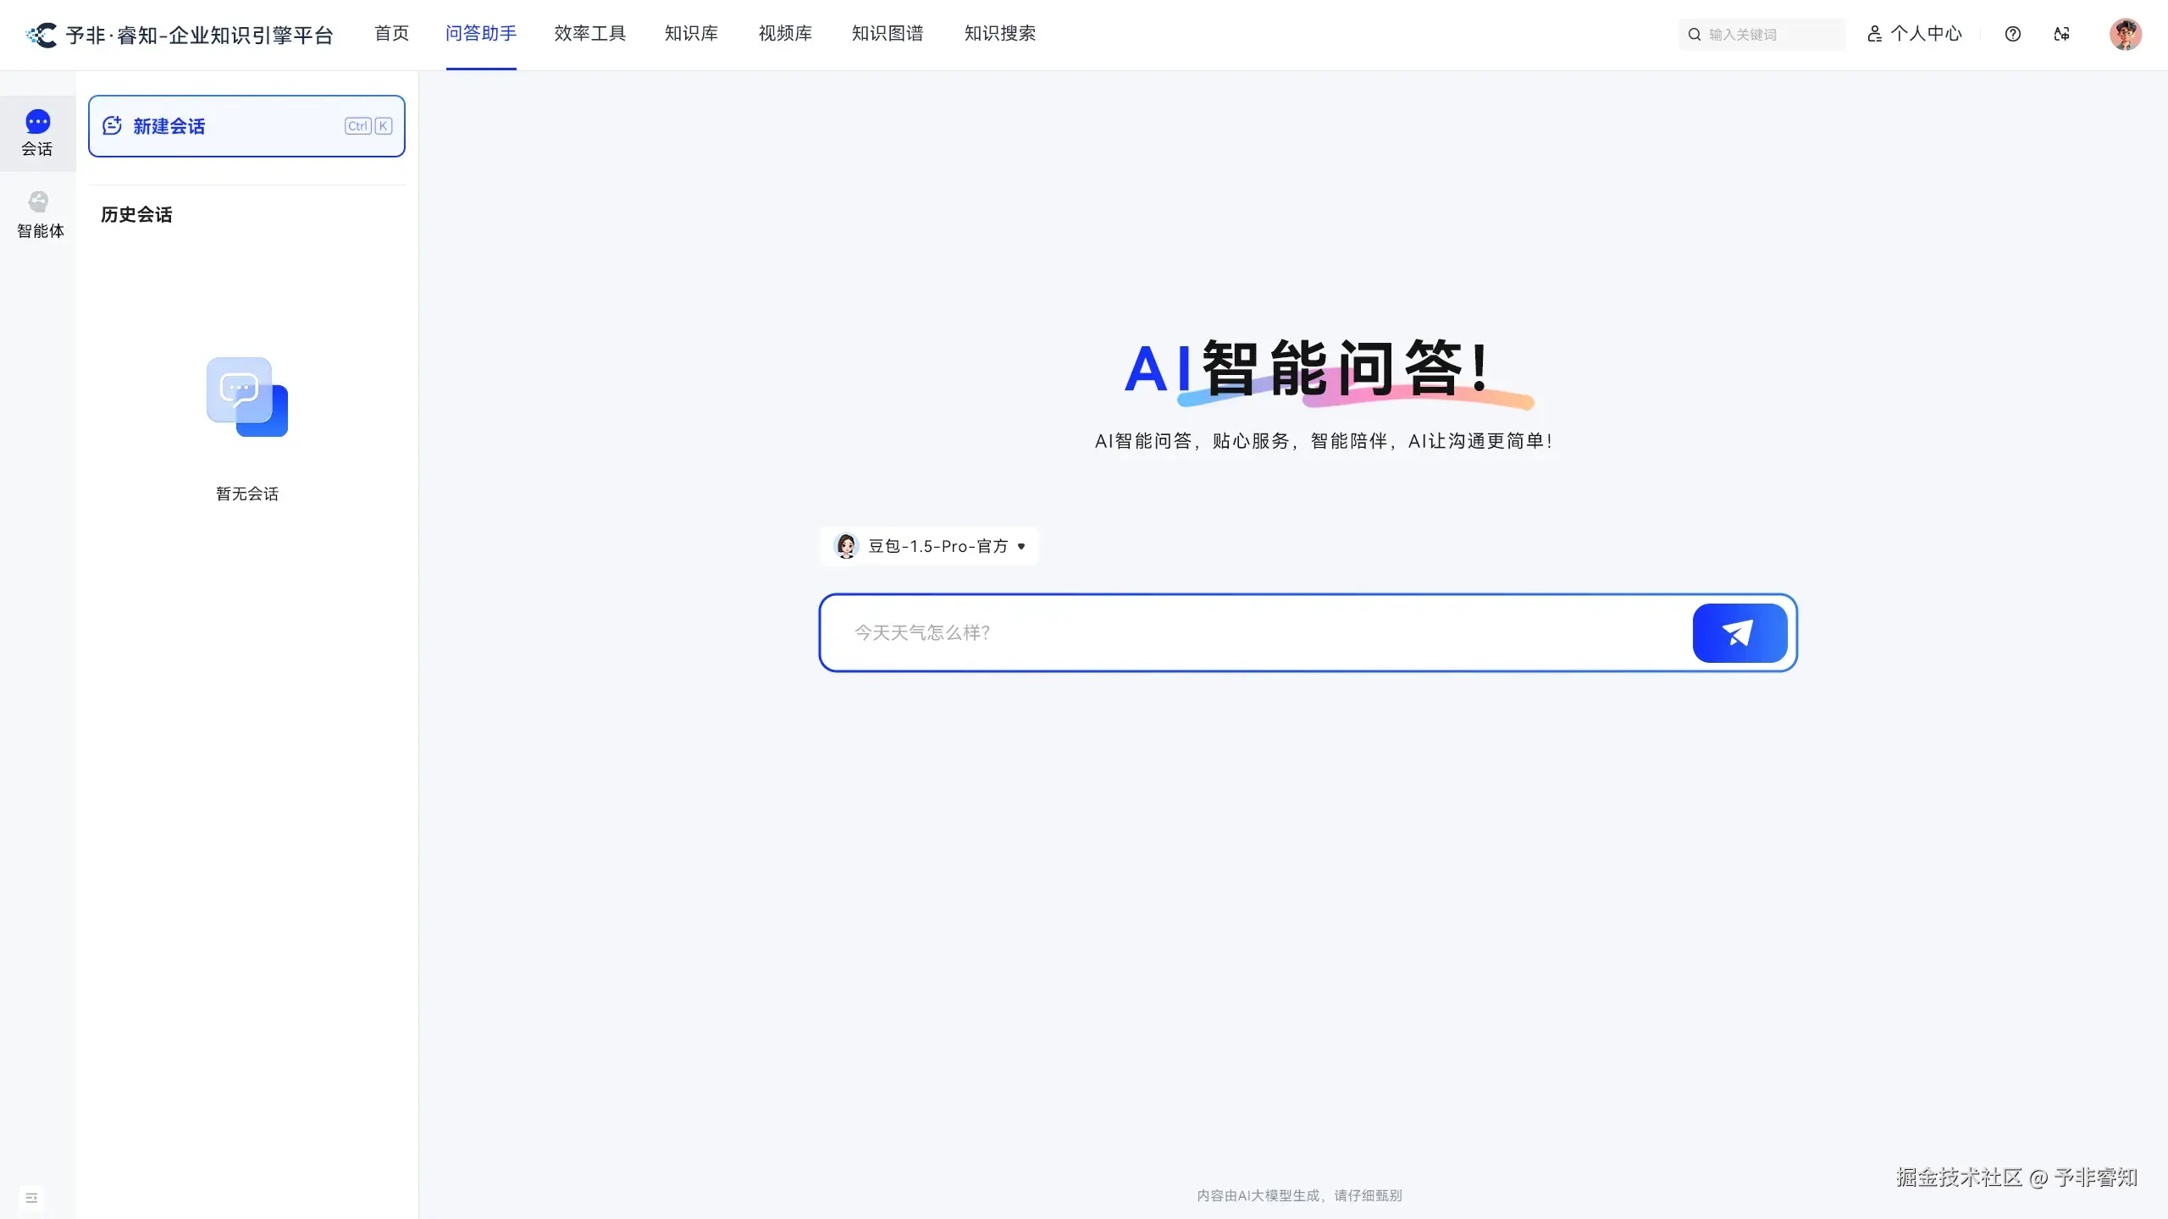The height and width of the screenshot is (1219, 2168).
Task: Go to the 知识库 tab
Action: pyautogui.click(x=691, y=34)
